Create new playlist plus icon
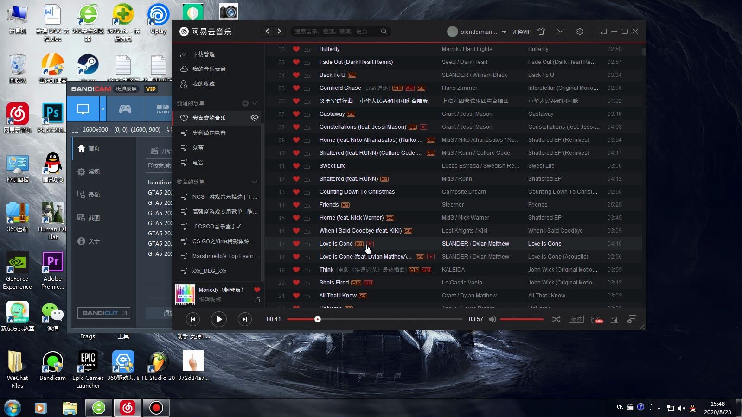This screenshot has width=742, height=417. [x=245, y=103]
